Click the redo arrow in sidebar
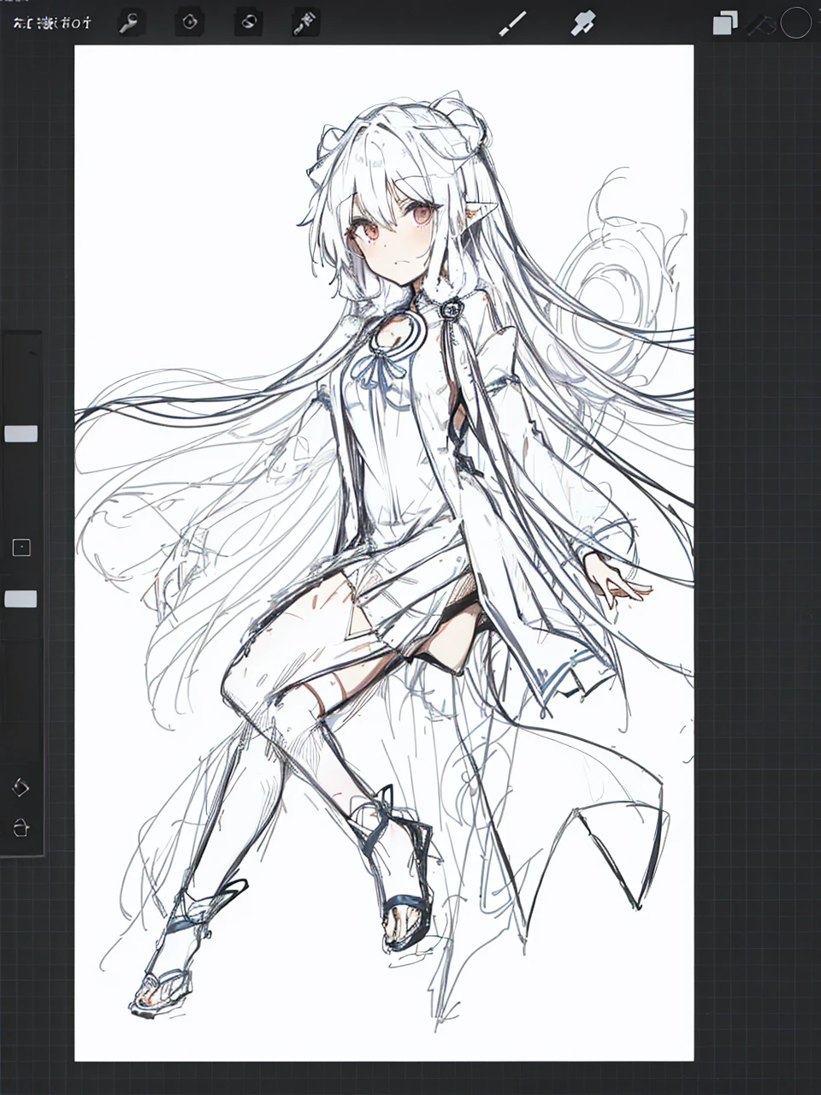The image size is (821, 1095). coord(21,827)
